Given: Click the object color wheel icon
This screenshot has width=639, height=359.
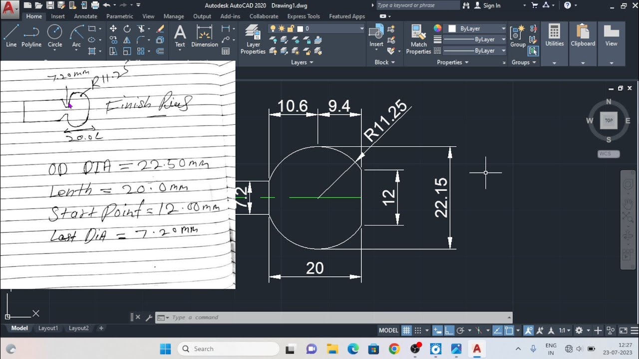Looking at the screenshot, I should 437,28.
